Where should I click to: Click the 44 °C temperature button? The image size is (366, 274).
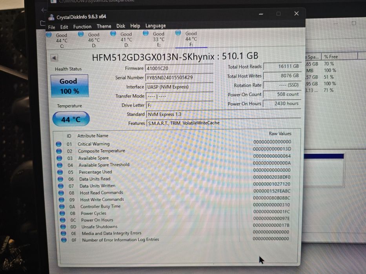71,119
